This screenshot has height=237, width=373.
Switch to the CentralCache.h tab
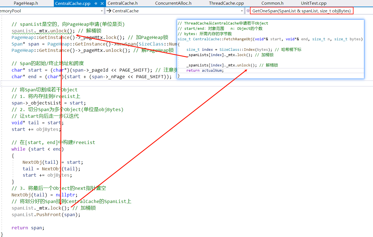pyautogui.click(x=123, y=3)
